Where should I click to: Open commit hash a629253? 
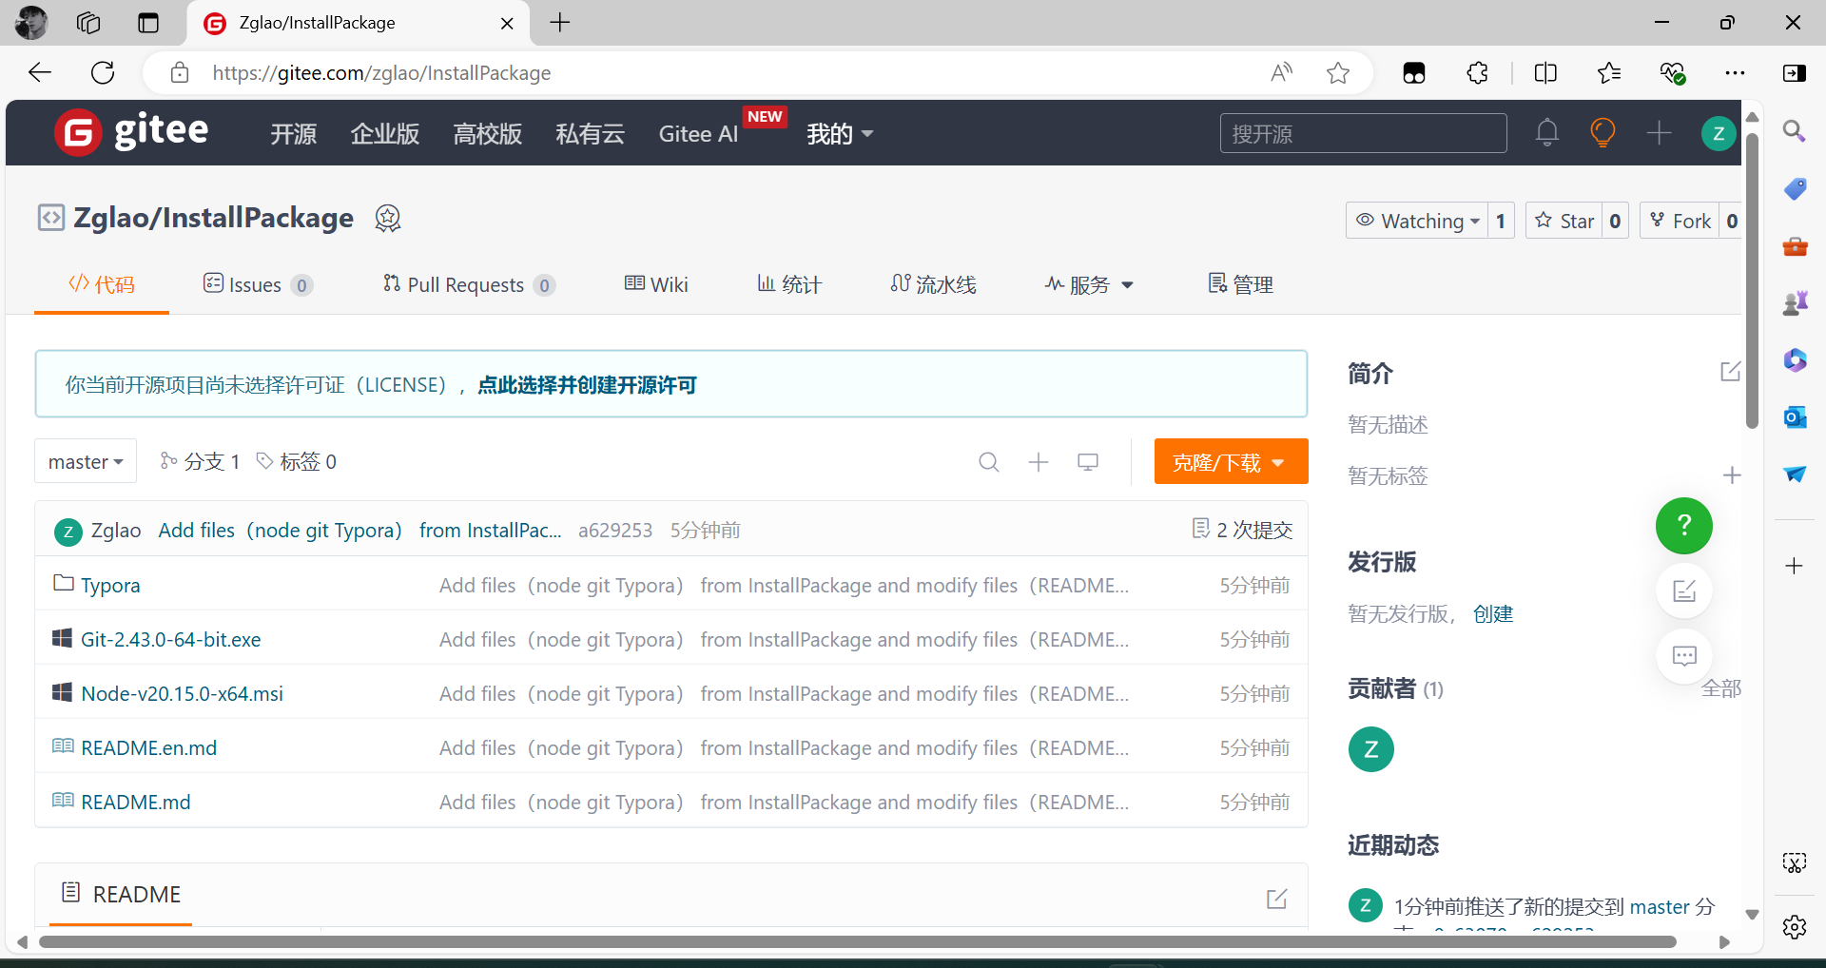point(615,531)
